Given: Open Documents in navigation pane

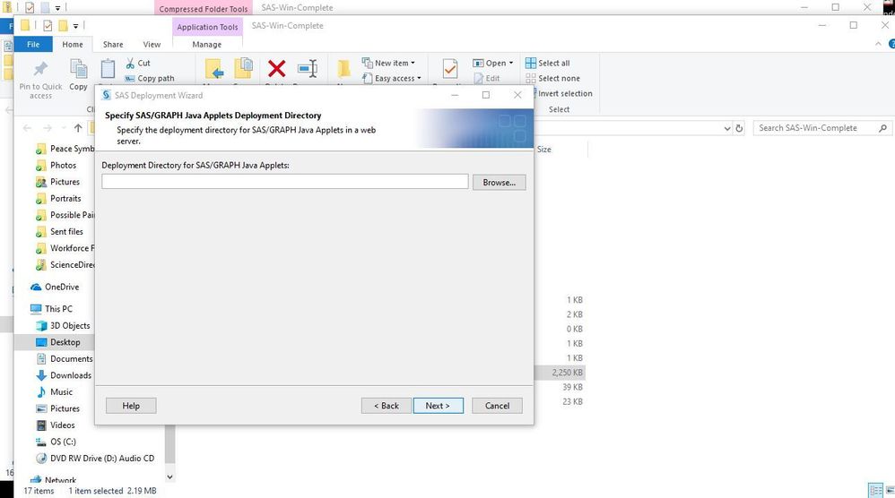Looking at the screenshot, I should coord(71,359).
